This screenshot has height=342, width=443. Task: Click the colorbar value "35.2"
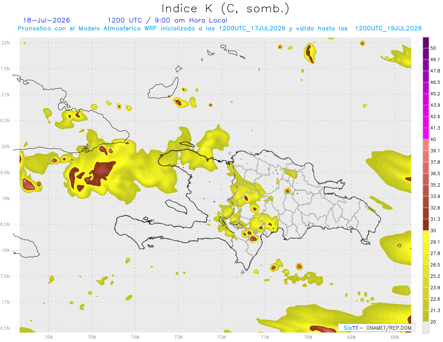tap(435, 185)
